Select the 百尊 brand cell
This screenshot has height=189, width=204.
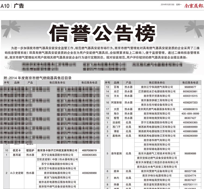click(116, 87)
